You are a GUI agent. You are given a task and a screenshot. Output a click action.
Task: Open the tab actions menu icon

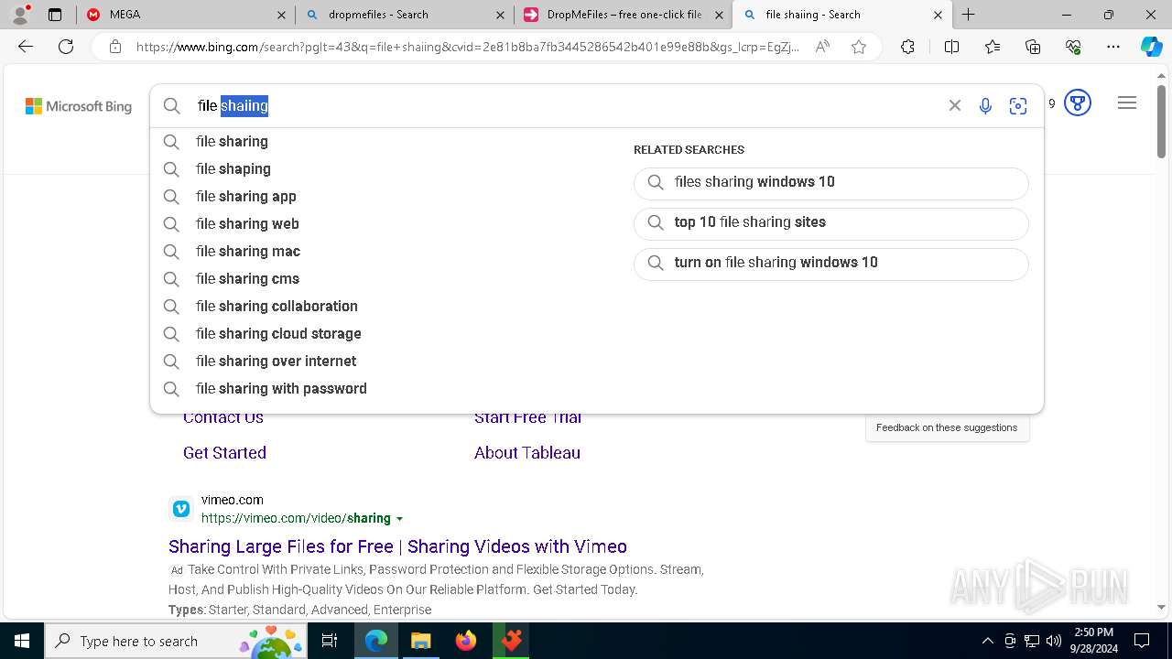coord(55,15)
